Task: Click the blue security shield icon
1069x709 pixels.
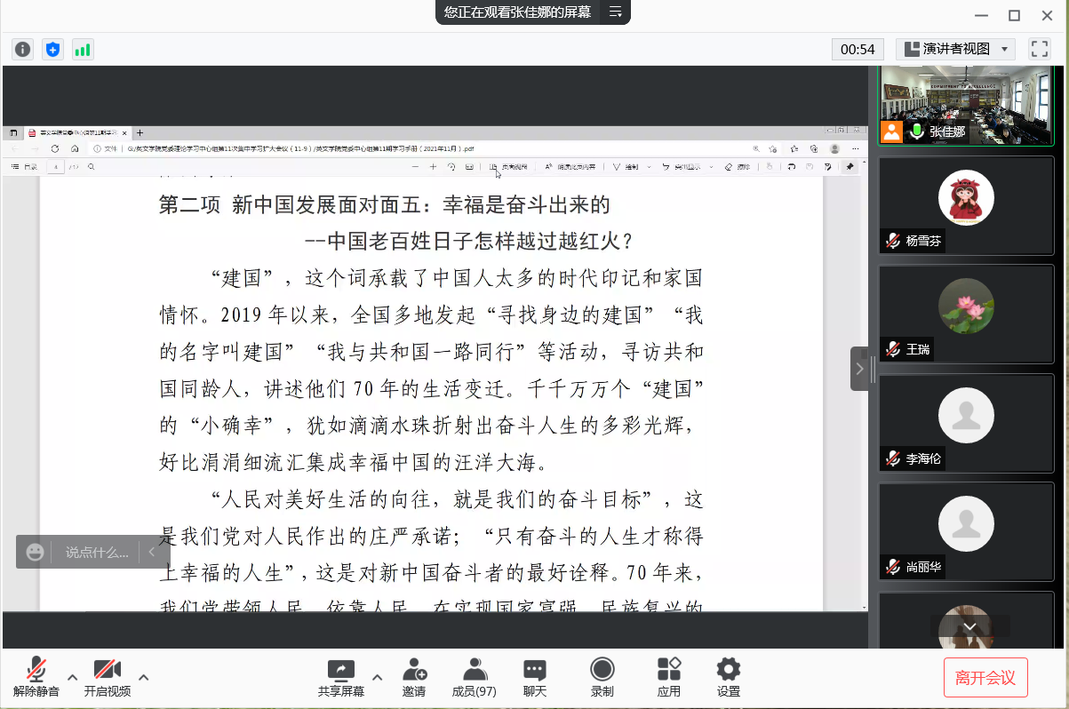Action: (x=52, y=49)
